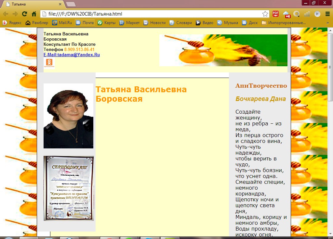Screen dimensions: 333x239
Task: Close the Татьяна tab
Action: pyautogui.click(x=60, y=4)
